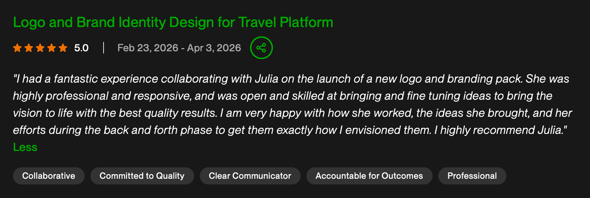Collapse the review with the Less link
Viewport: 590px width, 198px height.
[x=25, y=147]
